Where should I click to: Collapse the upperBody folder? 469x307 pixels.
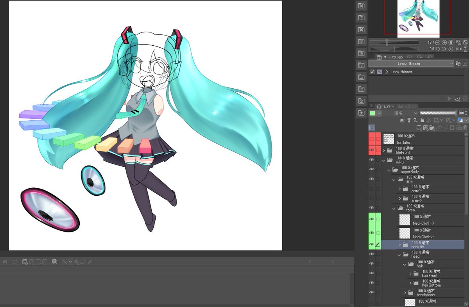389,170
